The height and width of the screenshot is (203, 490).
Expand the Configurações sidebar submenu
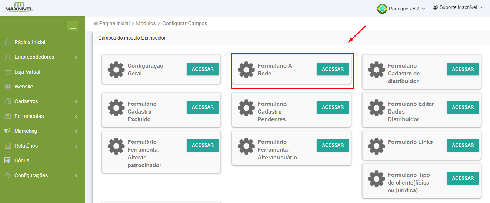pos(31,175)
